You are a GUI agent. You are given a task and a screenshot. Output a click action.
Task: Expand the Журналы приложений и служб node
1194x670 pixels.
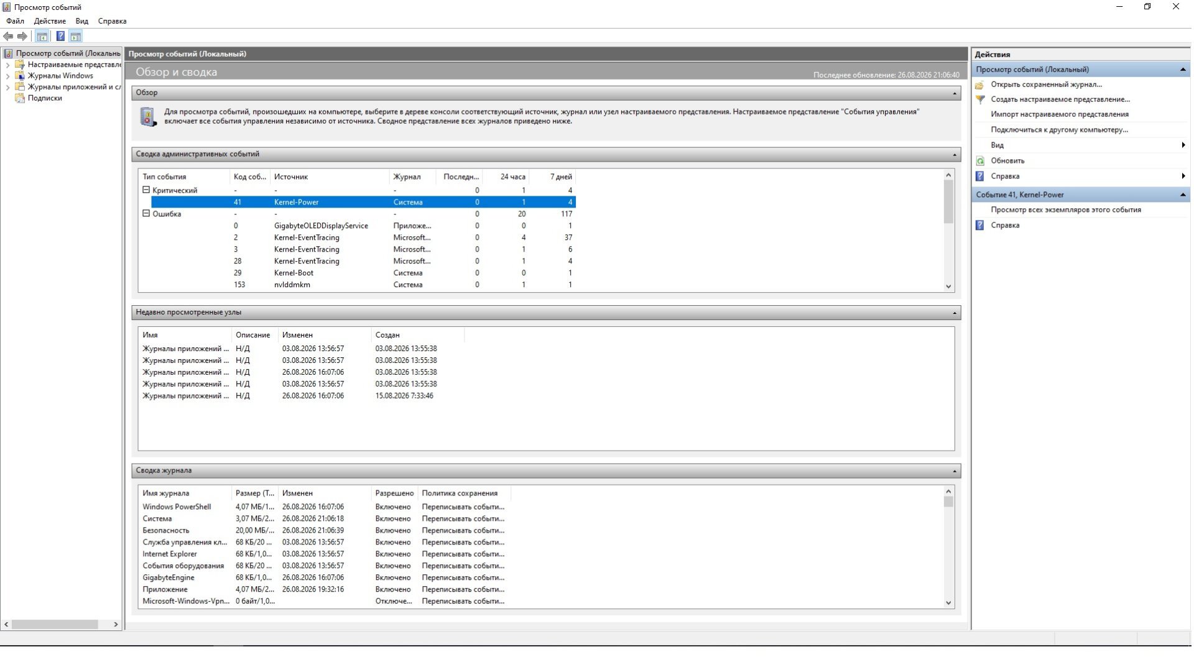pos(7,87)
